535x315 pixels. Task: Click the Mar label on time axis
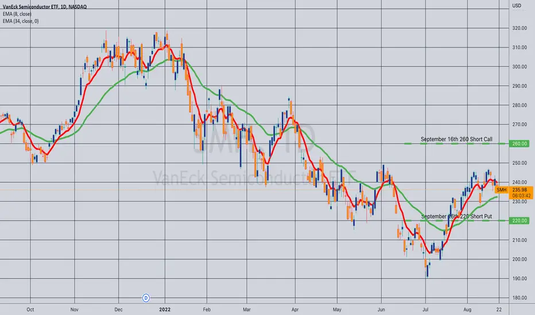click(x=247, y=309)
